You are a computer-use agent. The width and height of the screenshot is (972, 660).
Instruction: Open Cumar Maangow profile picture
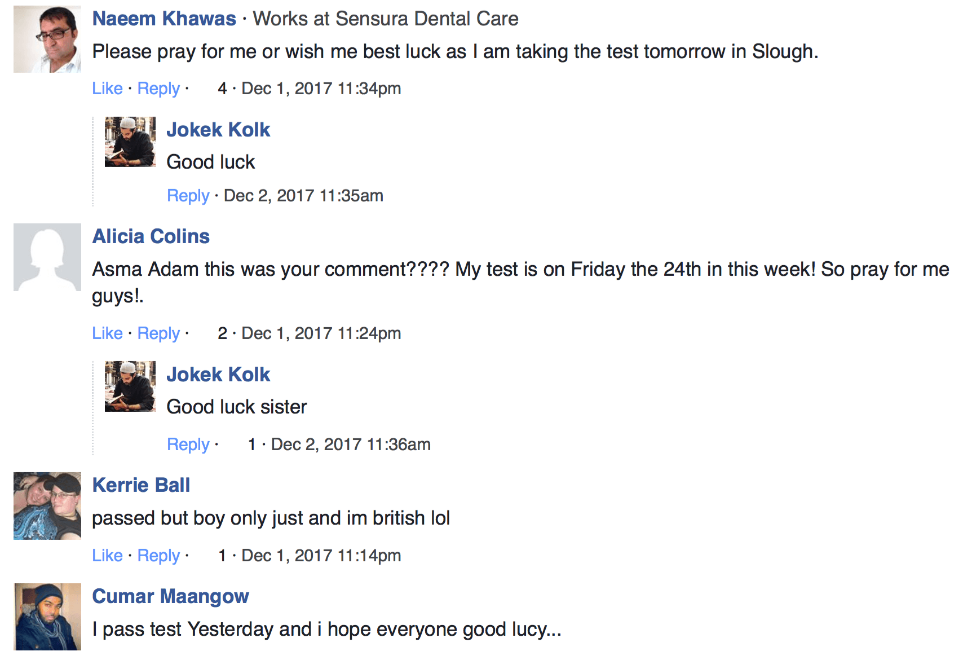pos(47,617)
